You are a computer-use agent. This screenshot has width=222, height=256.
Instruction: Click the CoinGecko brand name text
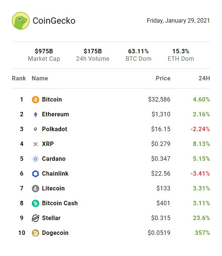tap(54, 21)
